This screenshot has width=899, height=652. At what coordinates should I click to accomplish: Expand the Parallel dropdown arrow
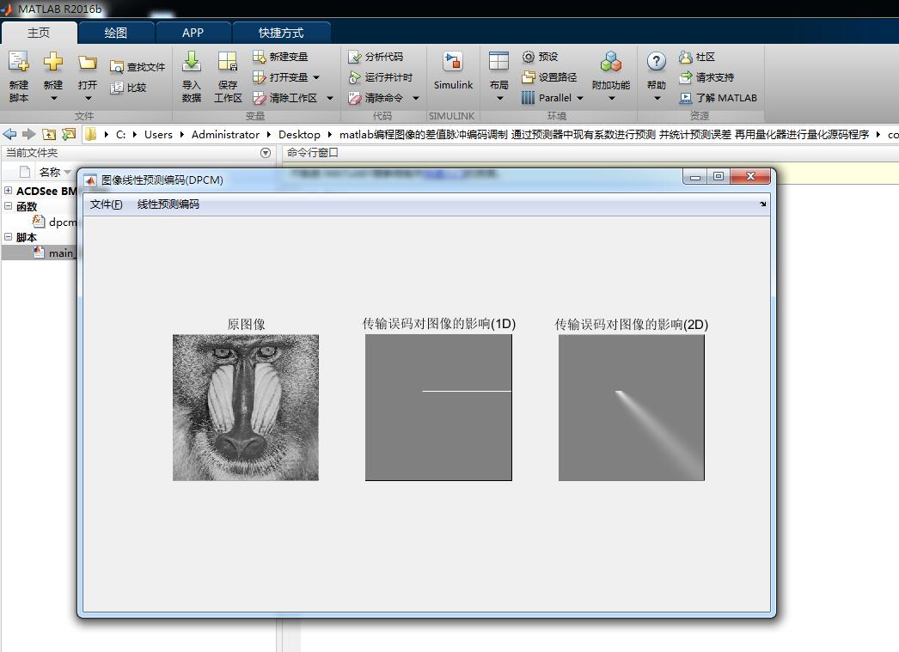(579, 99)
